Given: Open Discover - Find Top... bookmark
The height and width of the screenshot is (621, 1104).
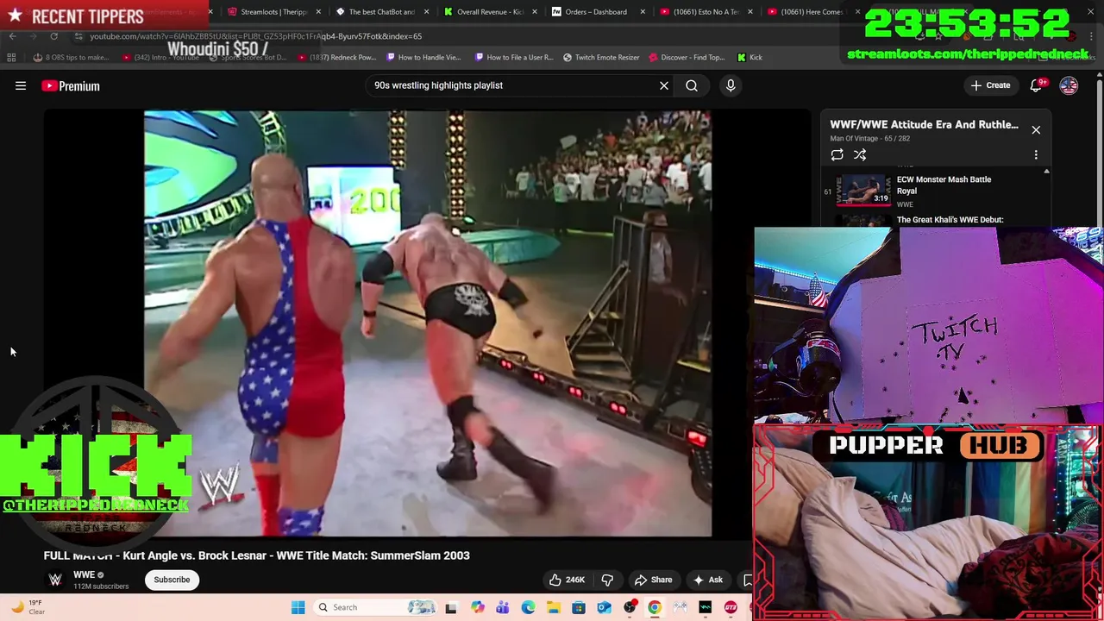Looking at the screenshot, I should click(x=687, y=57).
